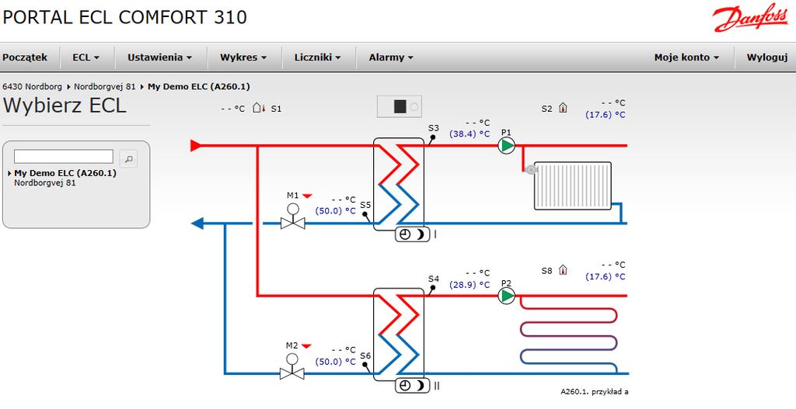Click the S5 sensor dot
This screenshot has width=796, height=409.
tap(365, 214)
